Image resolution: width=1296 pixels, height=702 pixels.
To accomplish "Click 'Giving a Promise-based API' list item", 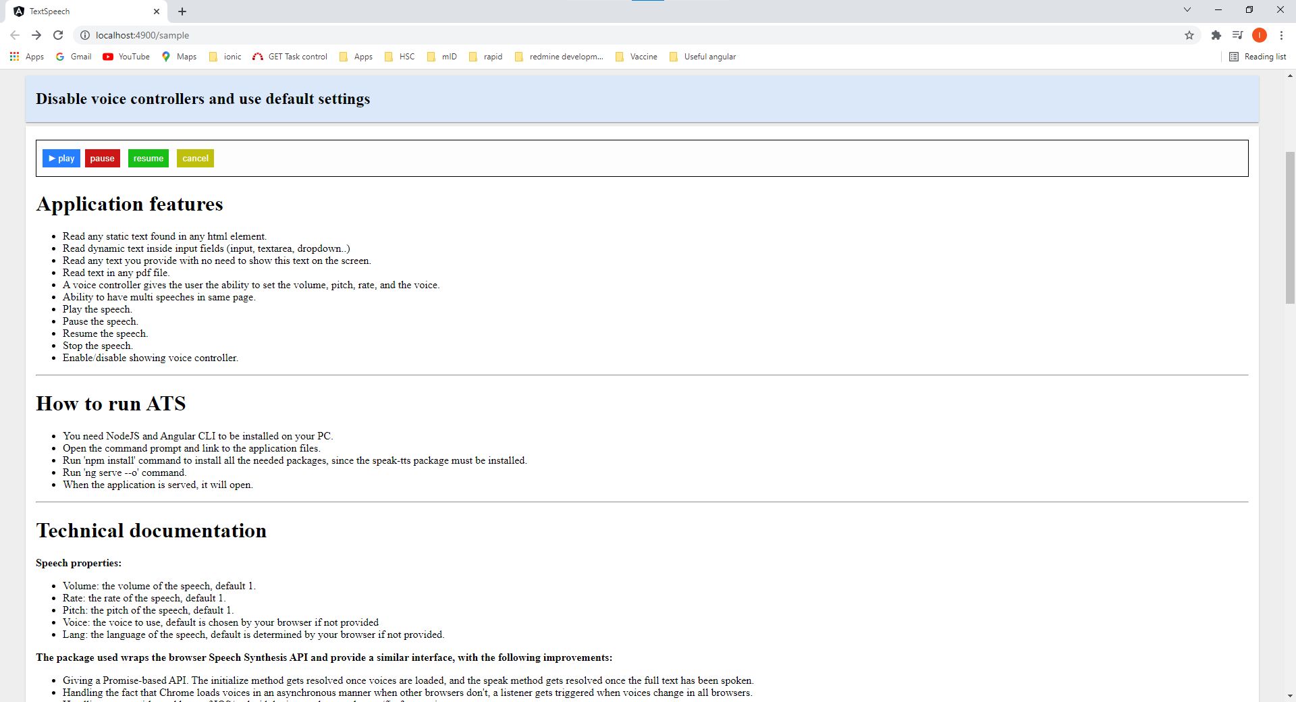I will click(408, 680).
